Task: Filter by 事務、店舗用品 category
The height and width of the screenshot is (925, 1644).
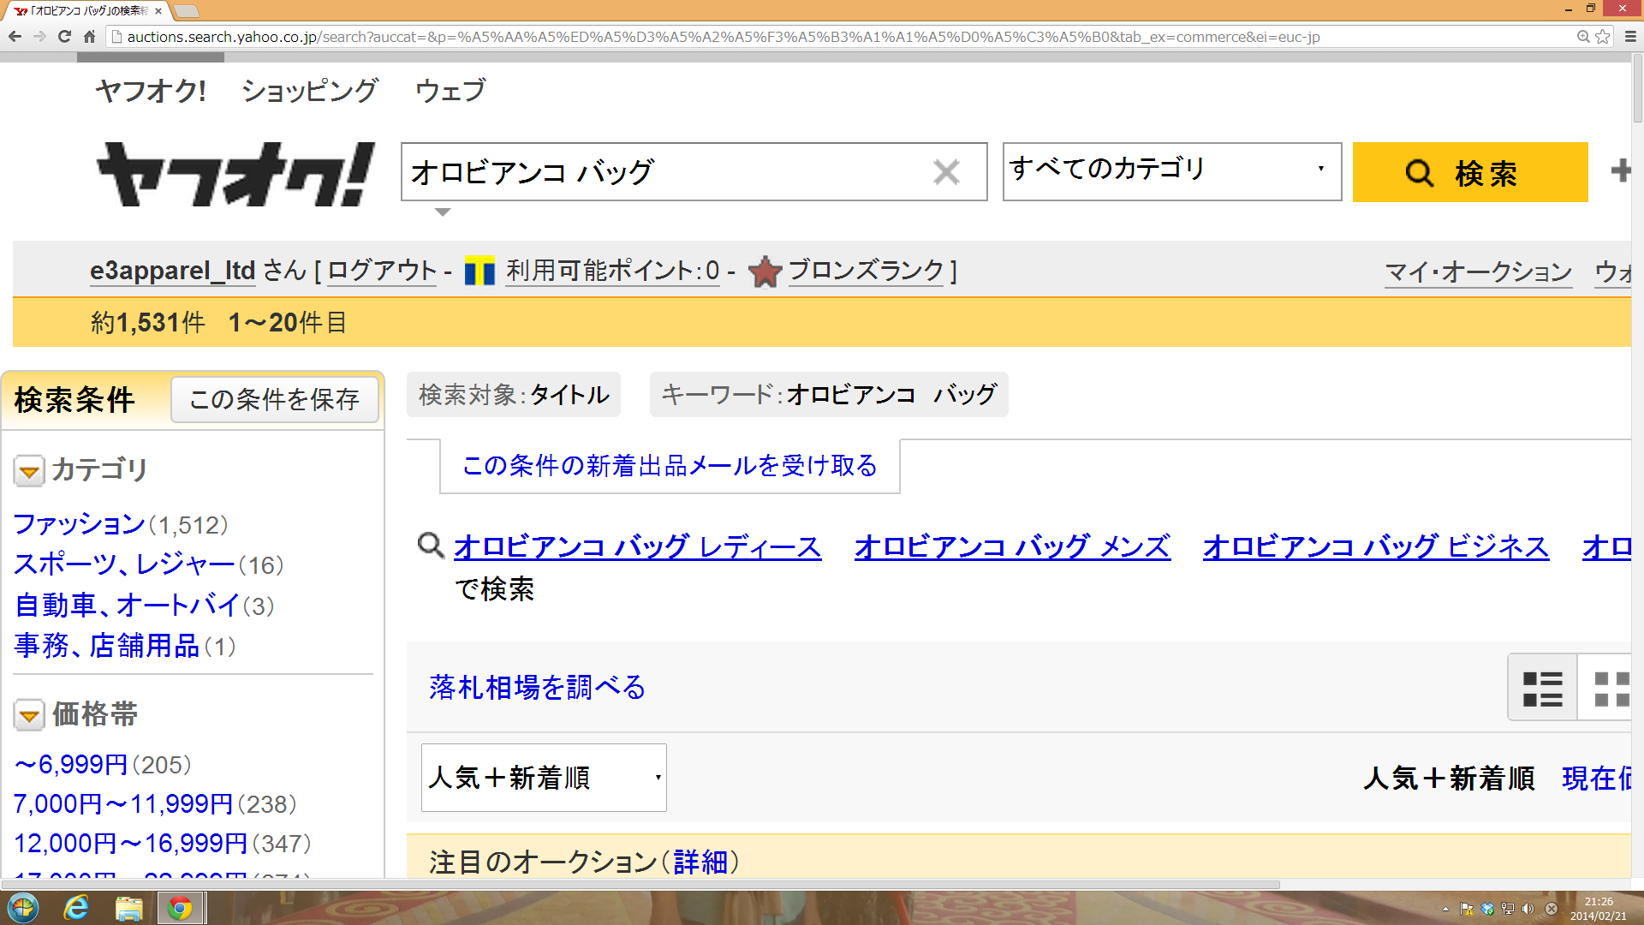Action: click(107, 646)
